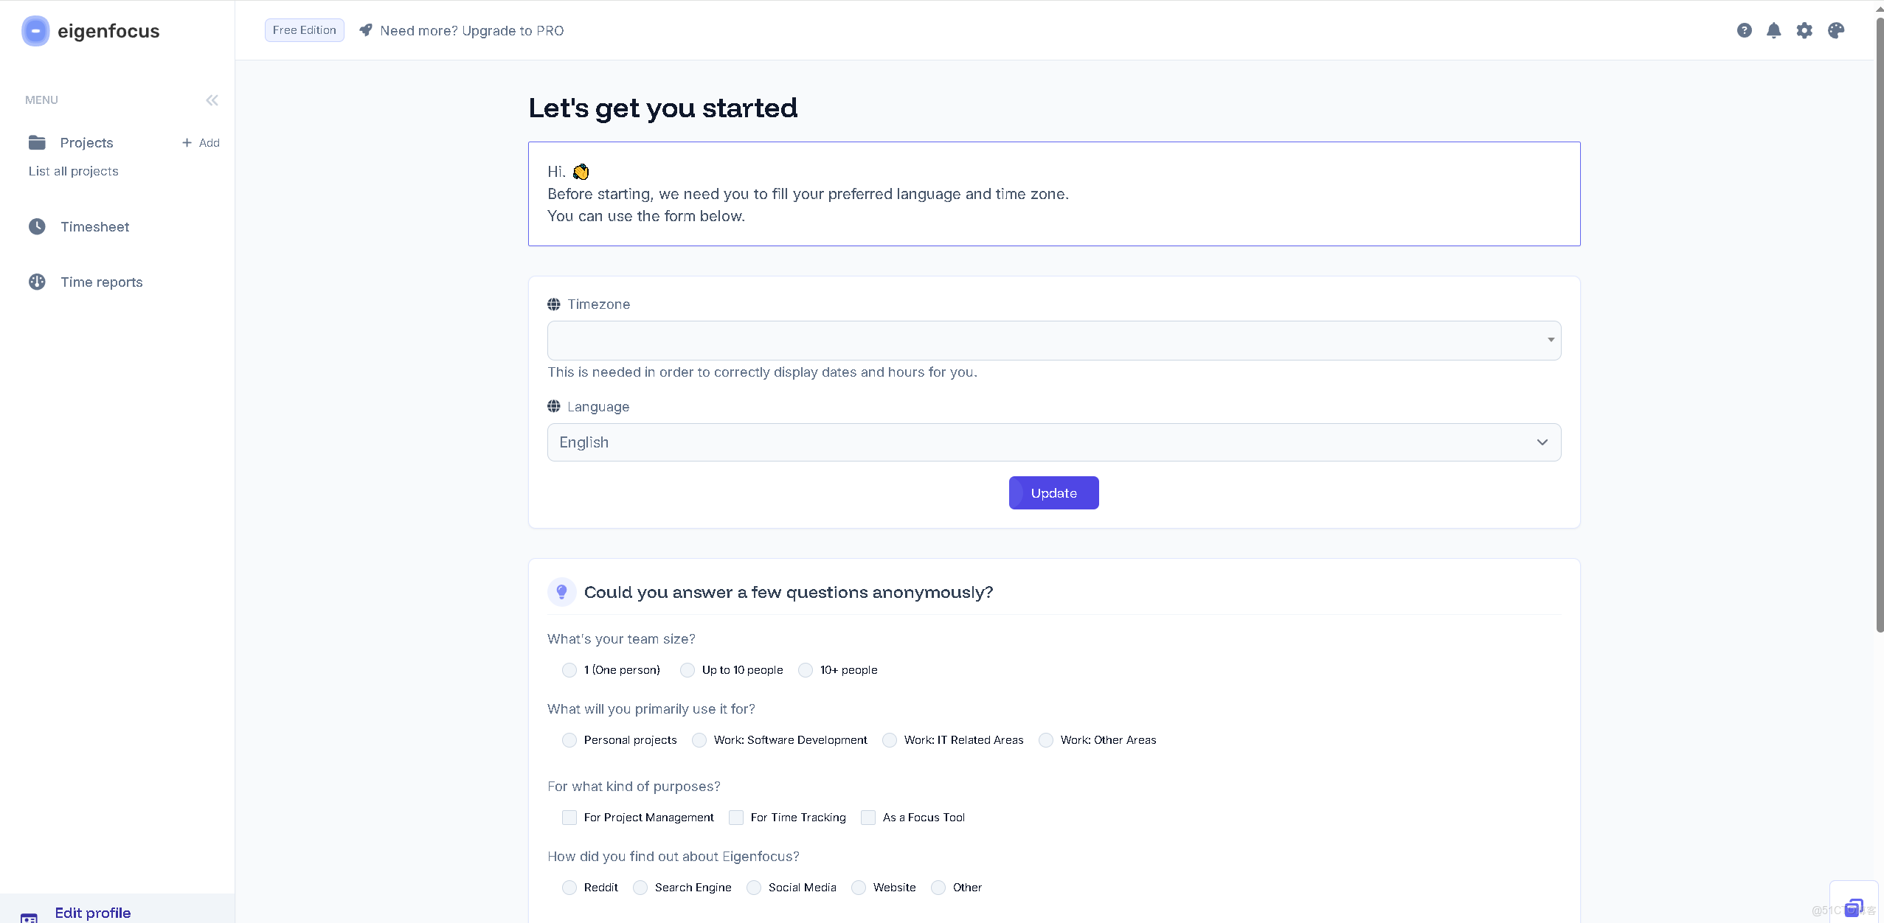Go to List all projects
This screenshot has width=1884, height=923.
74,171
